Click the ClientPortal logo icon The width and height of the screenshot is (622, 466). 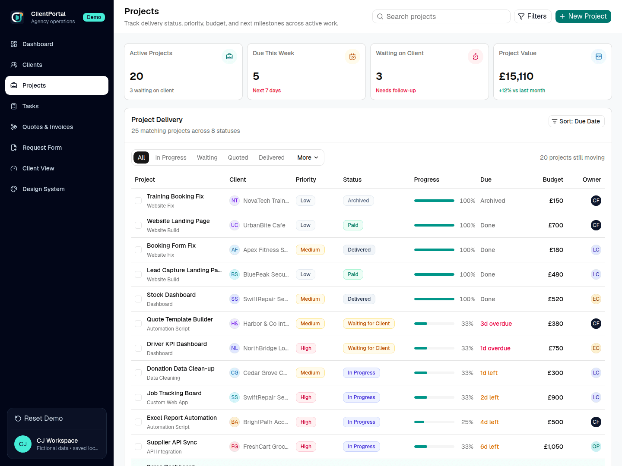point(17,17)
